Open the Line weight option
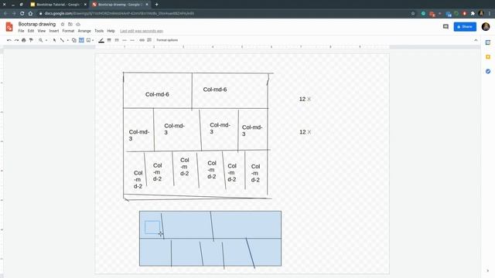495x278 pixels. point(109,40)
